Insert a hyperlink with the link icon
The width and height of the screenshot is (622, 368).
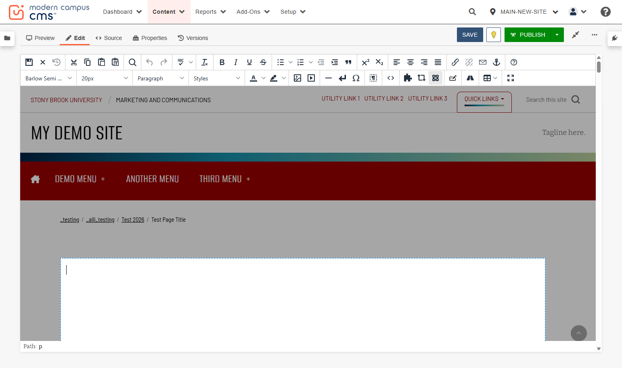tap(455, 62)
